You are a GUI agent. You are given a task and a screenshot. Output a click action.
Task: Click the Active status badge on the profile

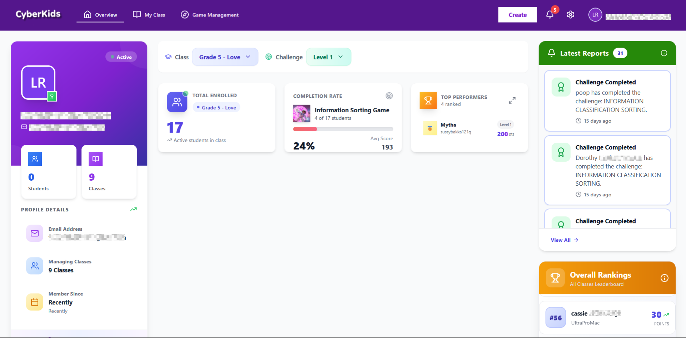point(121,57)
